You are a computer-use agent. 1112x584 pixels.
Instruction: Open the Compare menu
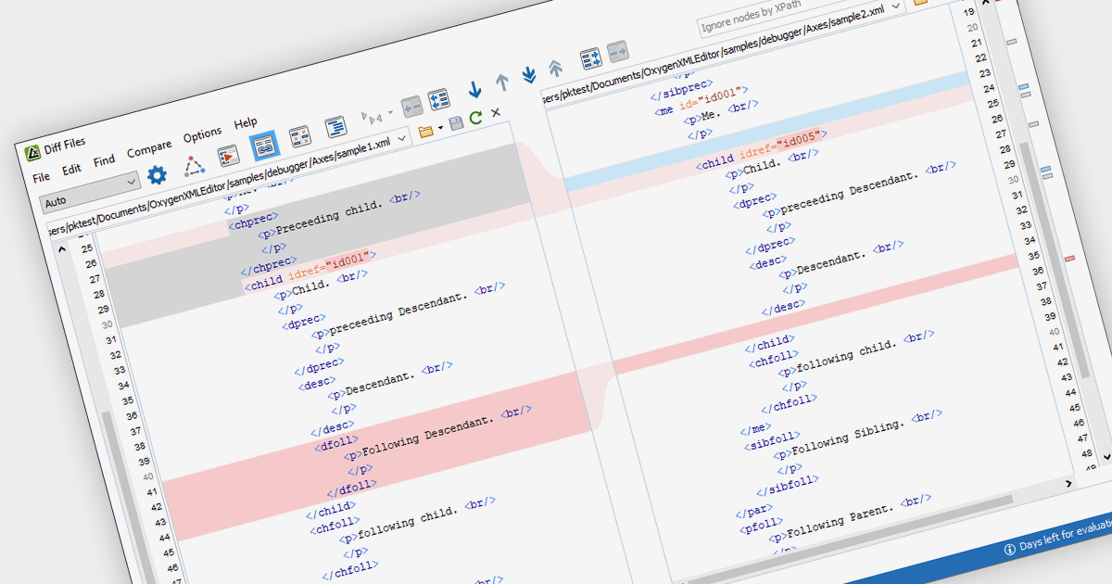[149, 148]
